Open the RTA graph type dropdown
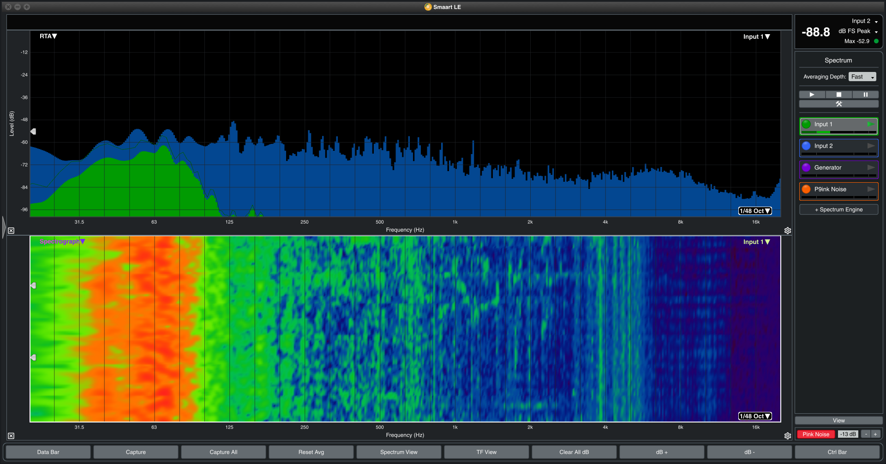Image resolution: width=886 pixels, height=464 pixels. pos(48,36)
